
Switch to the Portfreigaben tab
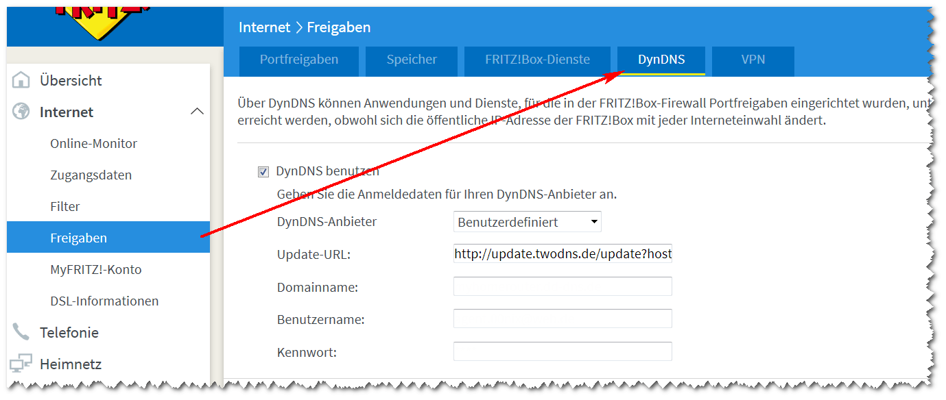tap(298, 60)
